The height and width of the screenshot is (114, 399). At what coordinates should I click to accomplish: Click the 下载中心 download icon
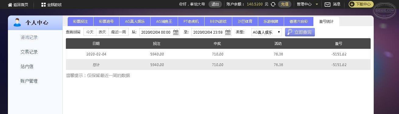(x=352, y=4)
